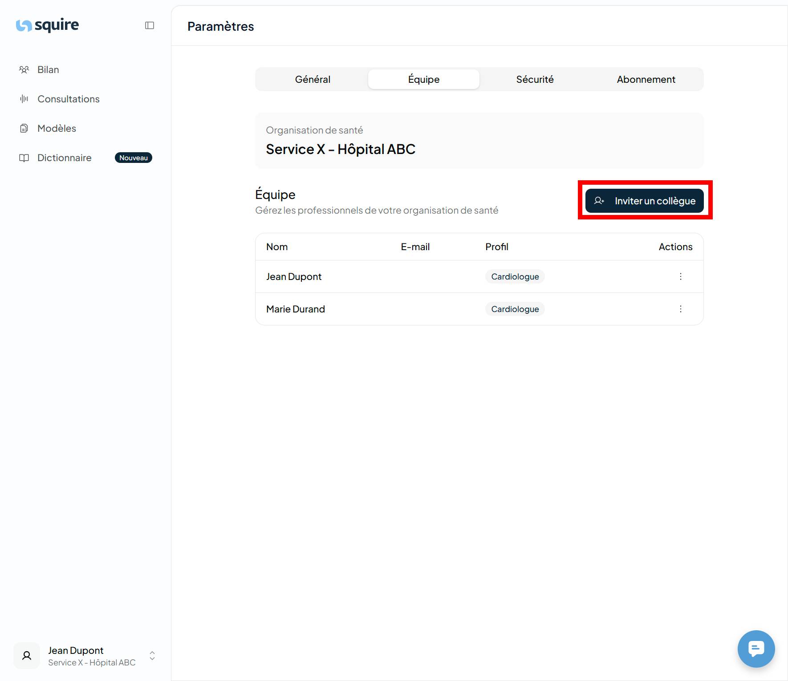Click Marie Durand's Cardiologue badge
The height and width of the screenshot is (681, 788).
[515, 309]
